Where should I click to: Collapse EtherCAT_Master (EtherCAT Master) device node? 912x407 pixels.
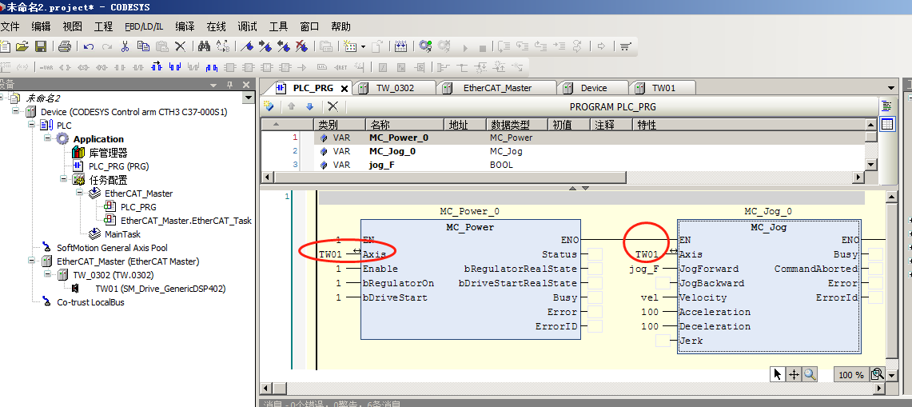31,261
